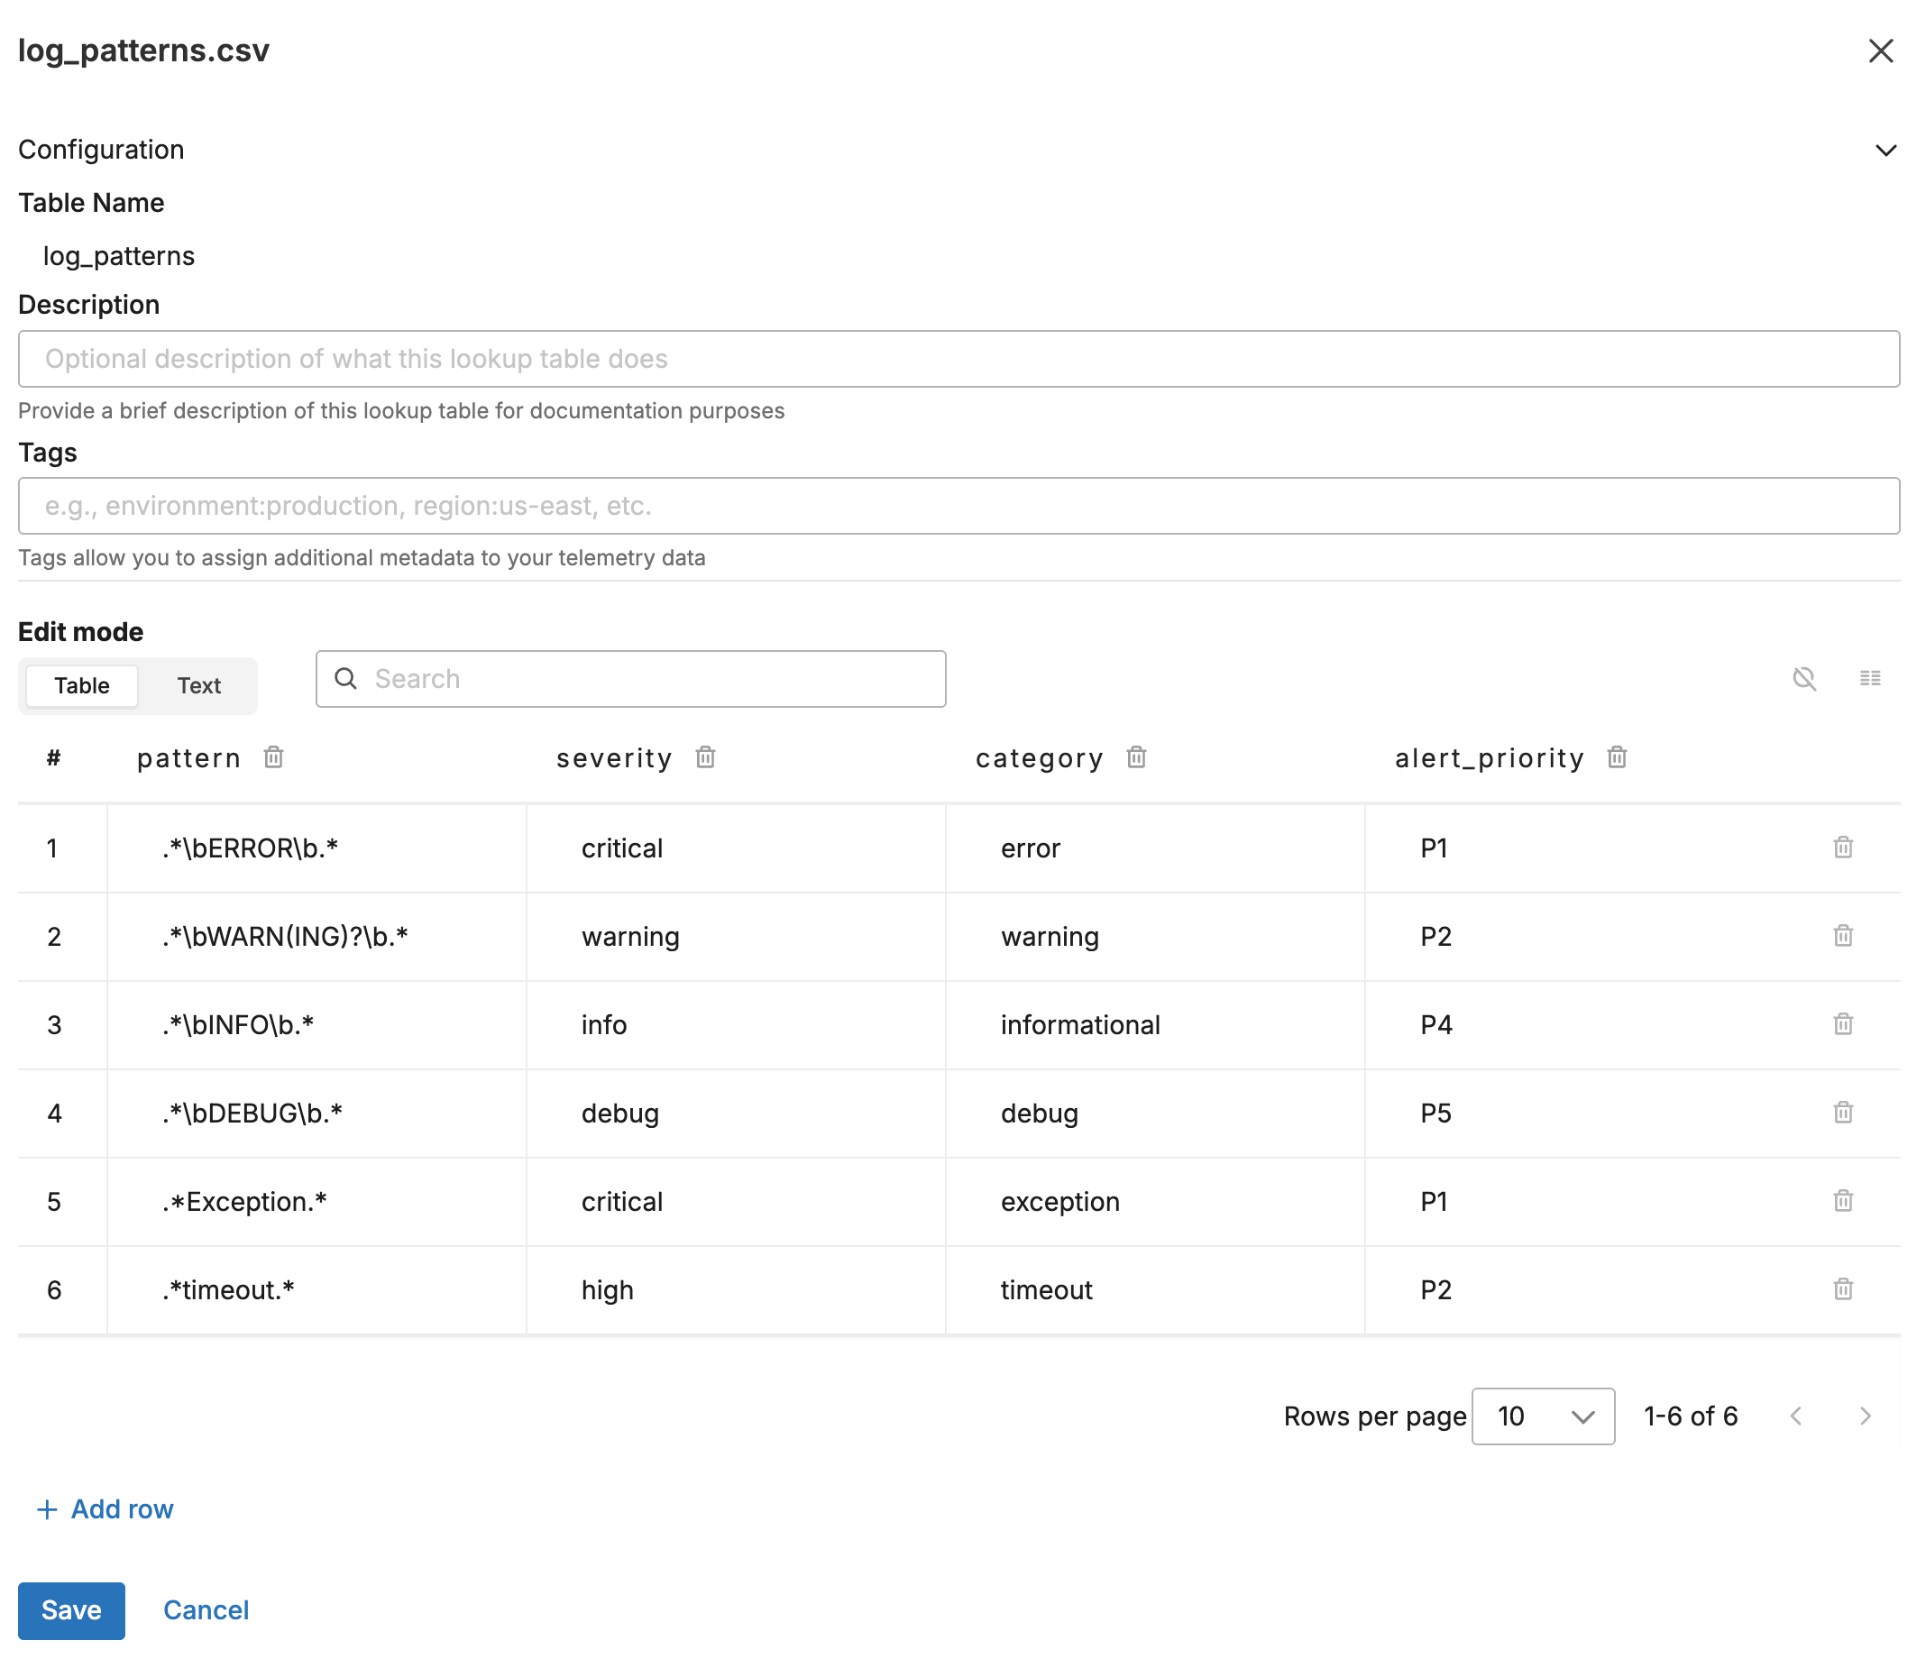Delete the warning WARN(ING) pattern row

(1842, 936)
